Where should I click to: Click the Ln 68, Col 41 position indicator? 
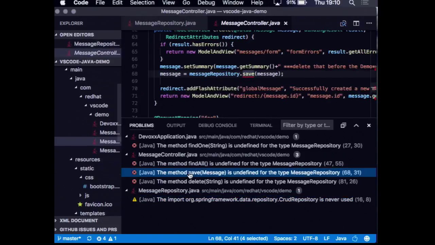click(238, 239)
